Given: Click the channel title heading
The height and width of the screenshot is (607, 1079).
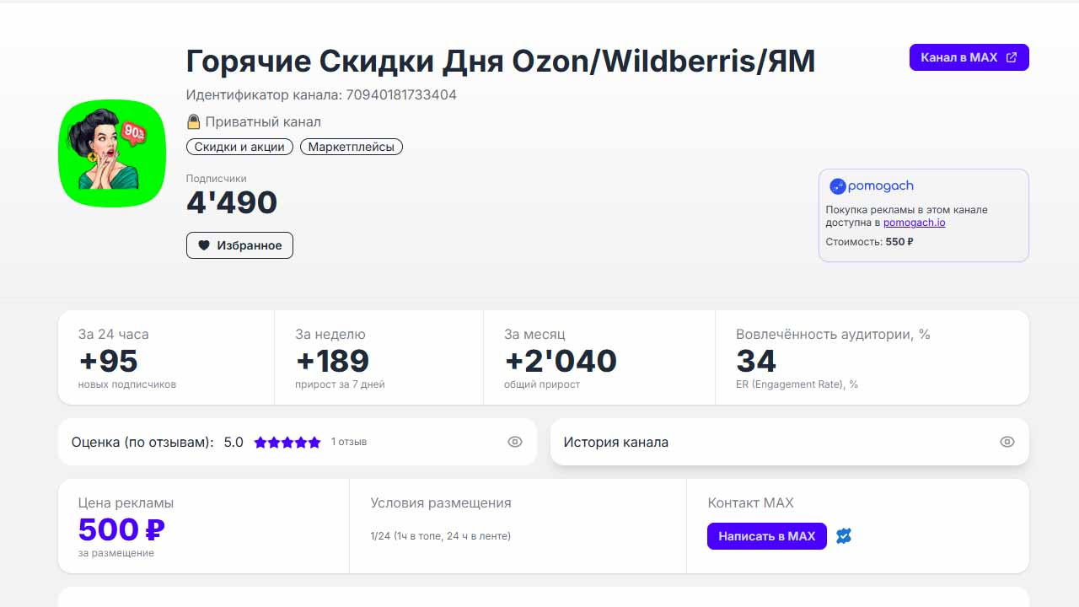Looking at the screenshot, I should pyautogui.click(x=500, y=61).
